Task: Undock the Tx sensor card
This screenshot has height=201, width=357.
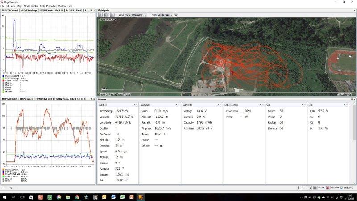Action: coord(302,105)
